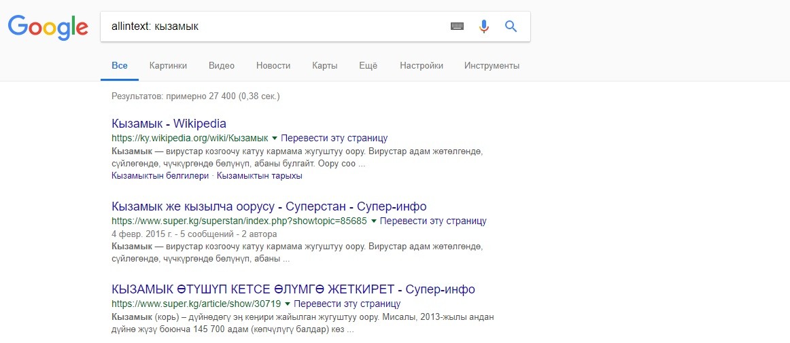Open the Новости tab

(x=273, y=66)
